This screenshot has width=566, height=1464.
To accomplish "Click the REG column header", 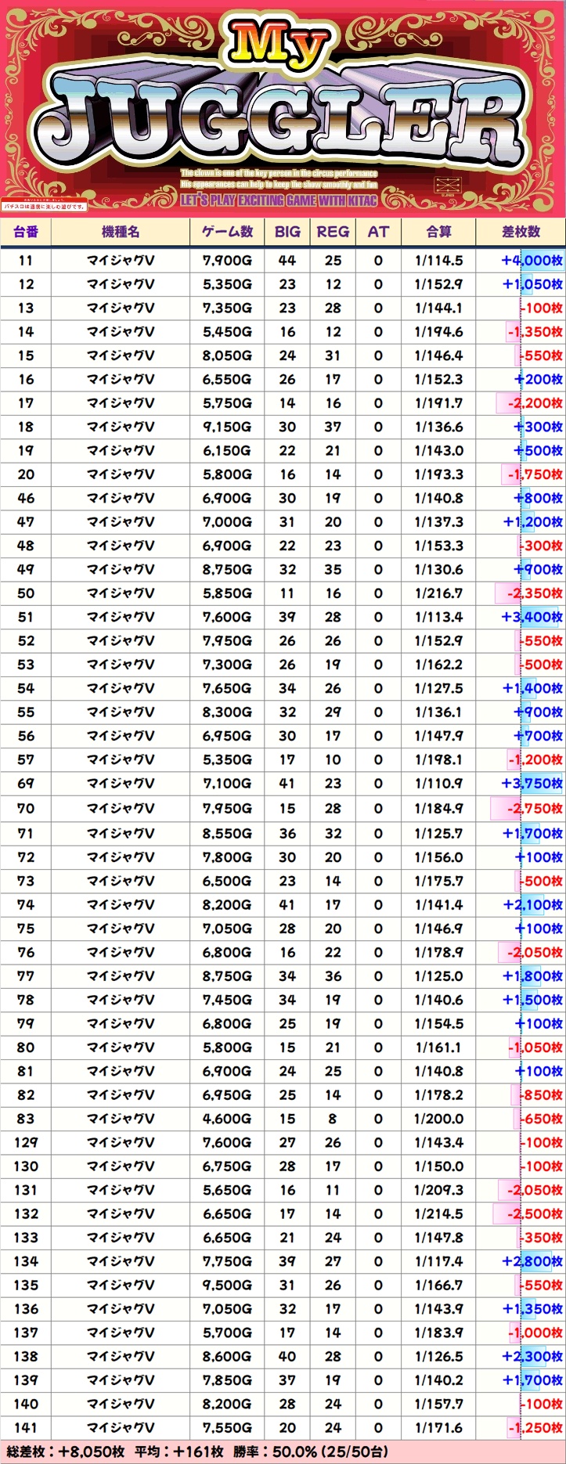I will coord(333,232).
